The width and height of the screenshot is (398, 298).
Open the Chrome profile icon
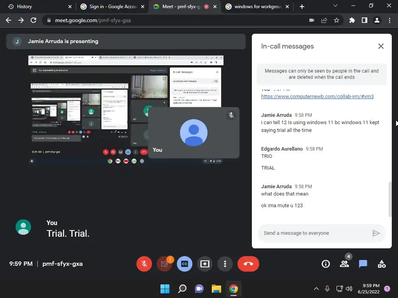(x=377, y=20)
